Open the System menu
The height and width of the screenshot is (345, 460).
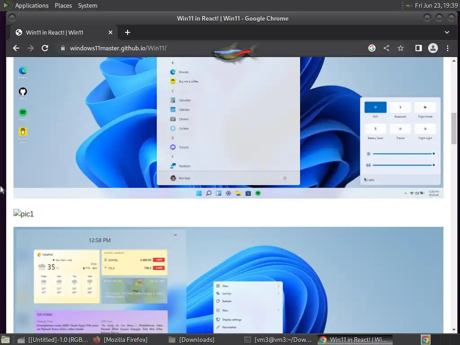[88, 5]
